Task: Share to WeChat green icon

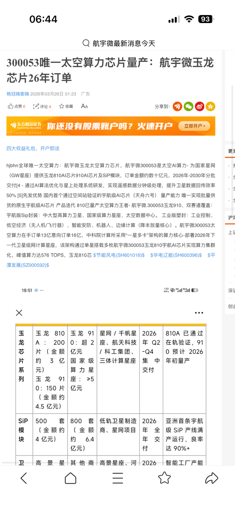Action: pyautogui.click(x=188, y=106)
